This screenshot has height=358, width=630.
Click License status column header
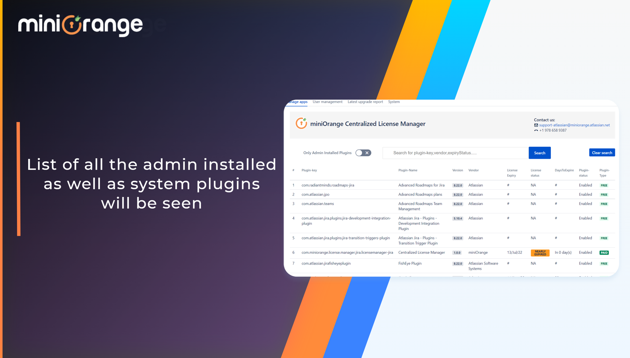[536, 173]
